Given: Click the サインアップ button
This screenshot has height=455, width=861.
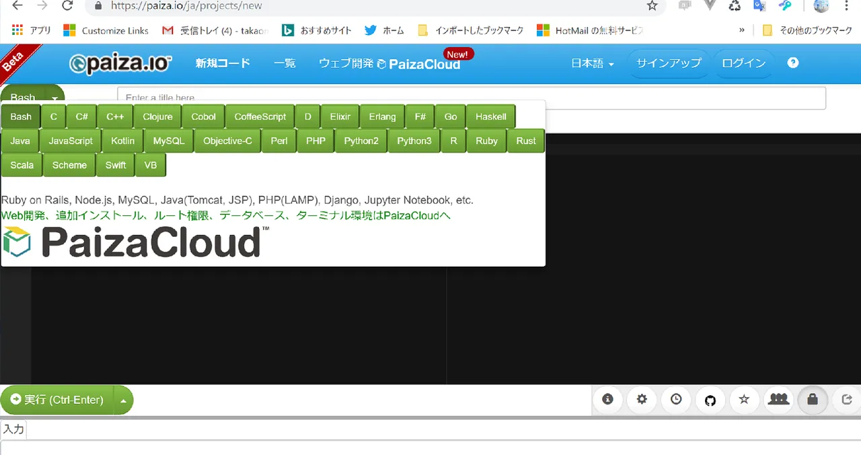Looking at the screenshot, I should (669, 63).
